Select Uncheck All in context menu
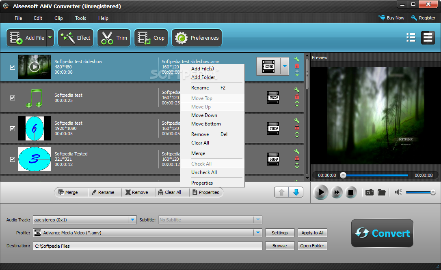Image resolution: width=441 pixels, height=270 pixels. coord(212,172)
